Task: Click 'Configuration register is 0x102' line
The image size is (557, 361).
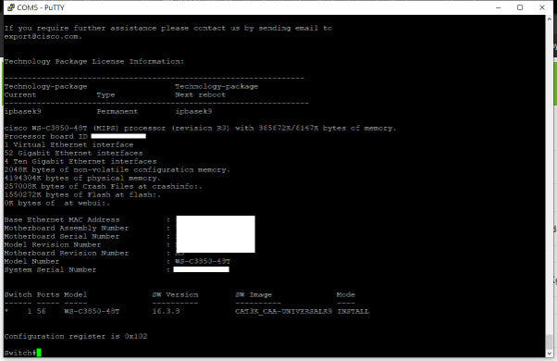Action: tap(76, 336)
